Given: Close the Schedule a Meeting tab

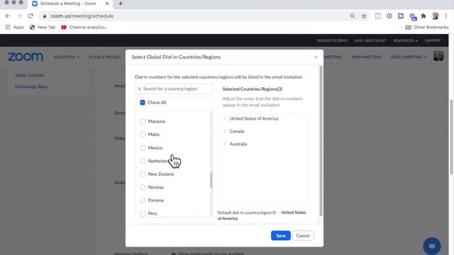Looking at the screenshot, I should [x=107, y=4].
